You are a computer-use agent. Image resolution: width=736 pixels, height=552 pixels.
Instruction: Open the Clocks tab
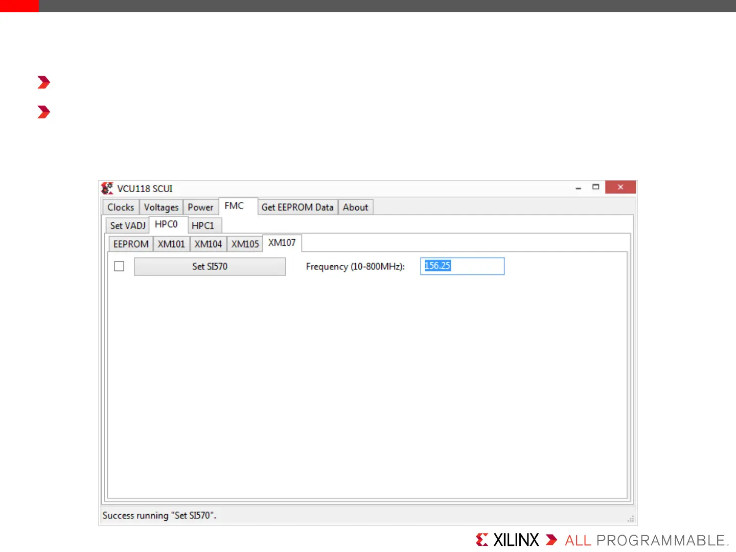coord(121,207)
